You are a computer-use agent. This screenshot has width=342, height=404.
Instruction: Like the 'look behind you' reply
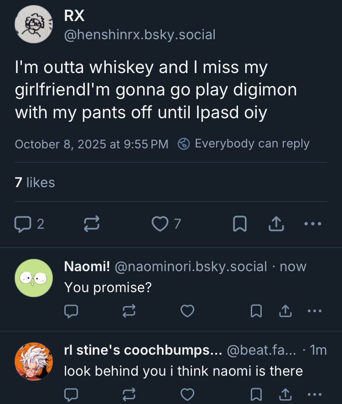click(187, 394)
